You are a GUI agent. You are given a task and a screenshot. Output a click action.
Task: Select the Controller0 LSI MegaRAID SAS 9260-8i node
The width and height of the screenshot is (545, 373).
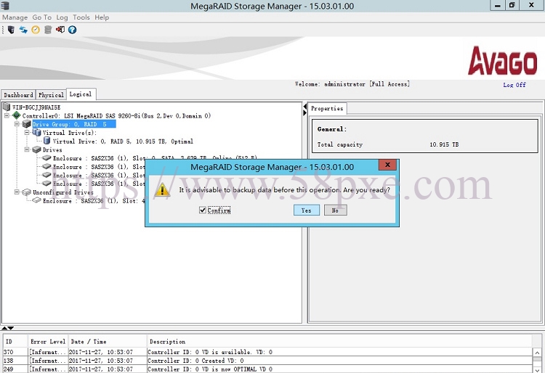pos(116,115)
